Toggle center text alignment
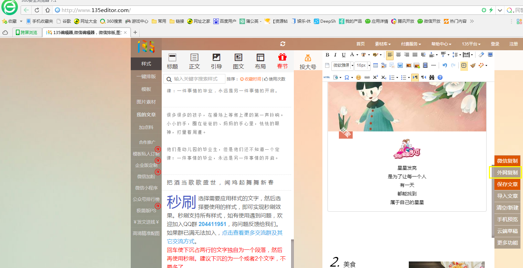 pyautogui.click(x=398, y=55)
